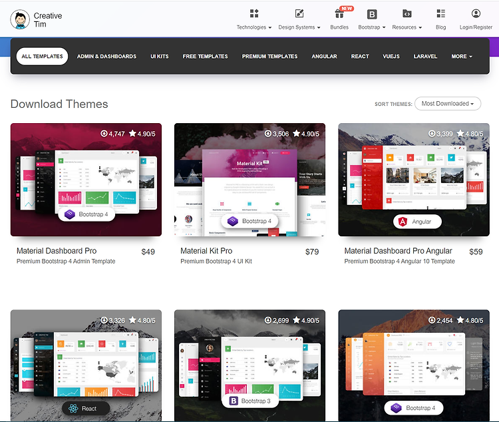
Task: Click the Blog list icon
Action: (x=440, y=13)
